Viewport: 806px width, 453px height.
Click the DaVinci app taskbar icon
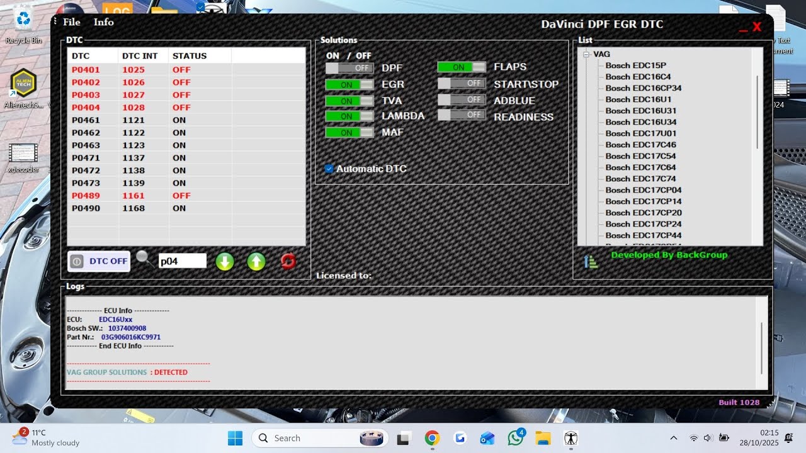point(571,439)
